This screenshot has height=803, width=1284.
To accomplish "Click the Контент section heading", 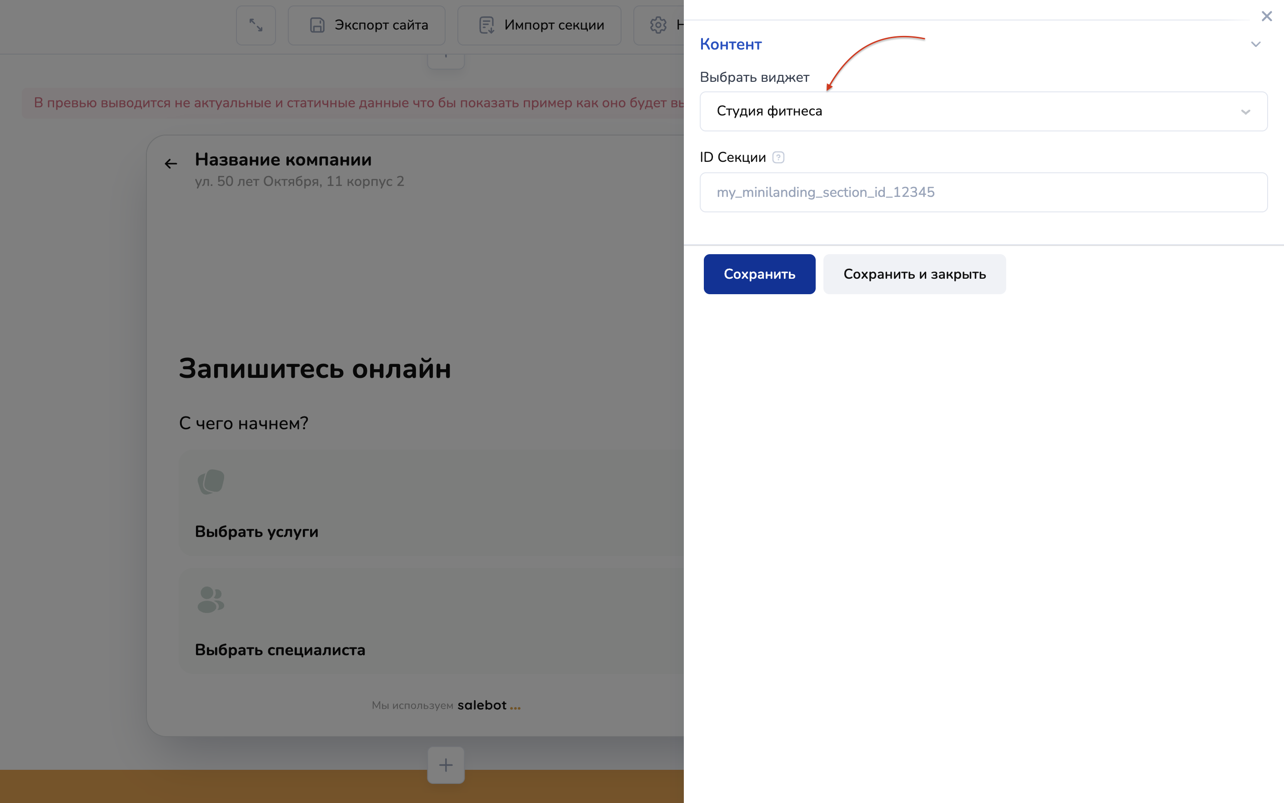I will (x=730, y=44).
